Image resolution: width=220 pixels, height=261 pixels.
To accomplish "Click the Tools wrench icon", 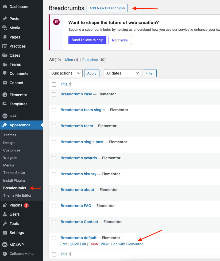I will click(5, 224).
